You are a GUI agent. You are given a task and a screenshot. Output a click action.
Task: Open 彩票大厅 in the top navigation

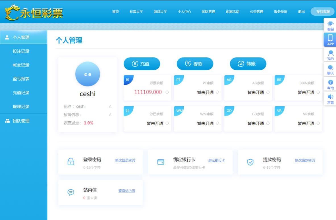click(x=136, y=12)
